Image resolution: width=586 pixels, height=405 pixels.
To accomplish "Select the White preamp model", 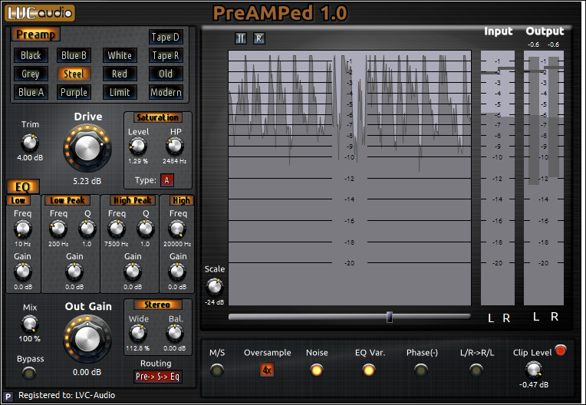I will 120,55.
